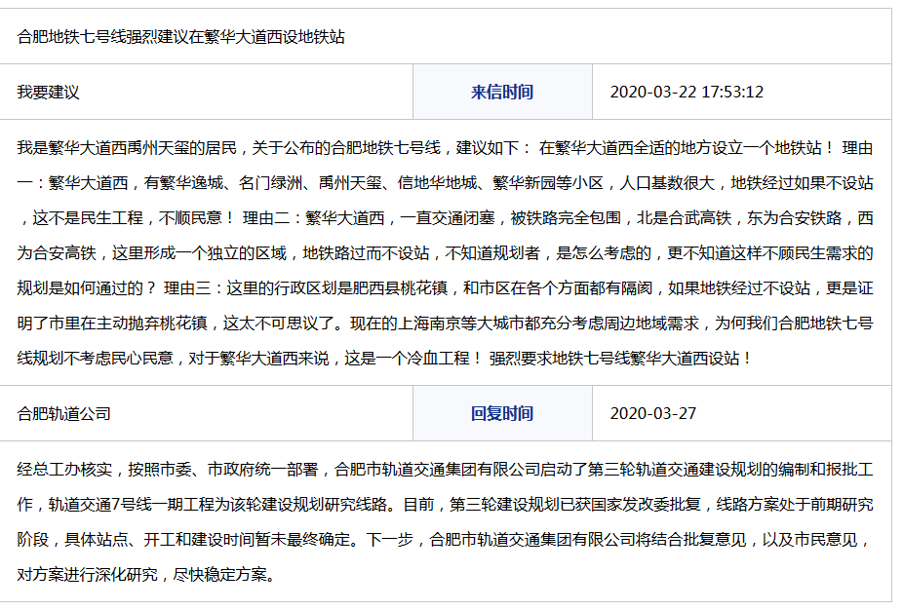Select the reply date 2020-03-27

click(653, 414)
